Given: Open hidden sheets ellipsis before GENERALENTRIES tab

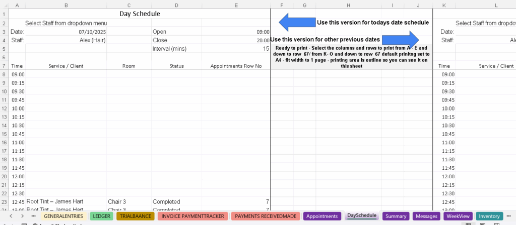Looking at the screenshot, I should click(34, 216).
